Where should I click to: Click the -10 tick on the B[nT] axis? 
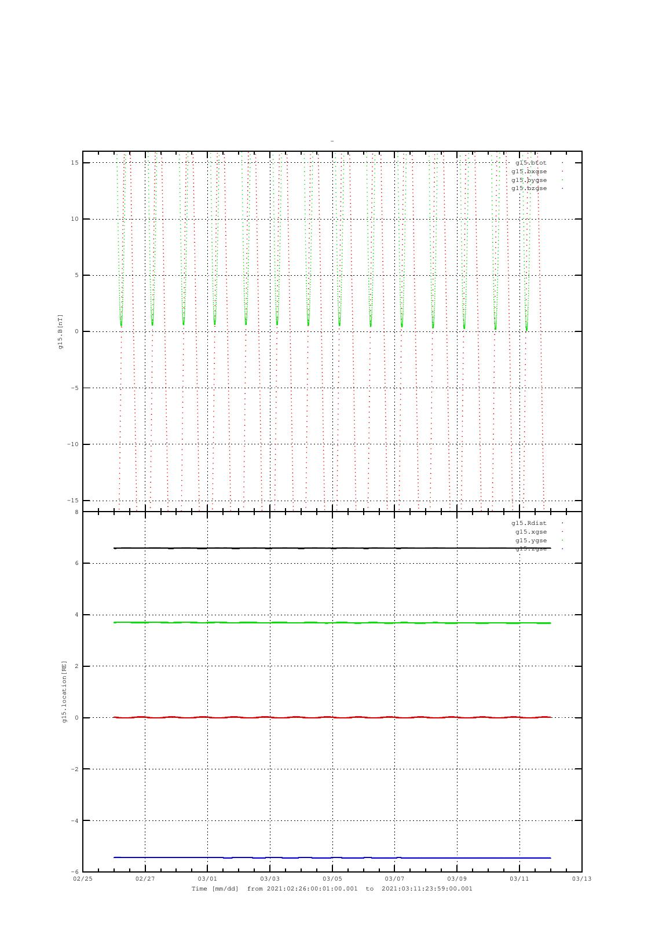(x=73, y=444)
